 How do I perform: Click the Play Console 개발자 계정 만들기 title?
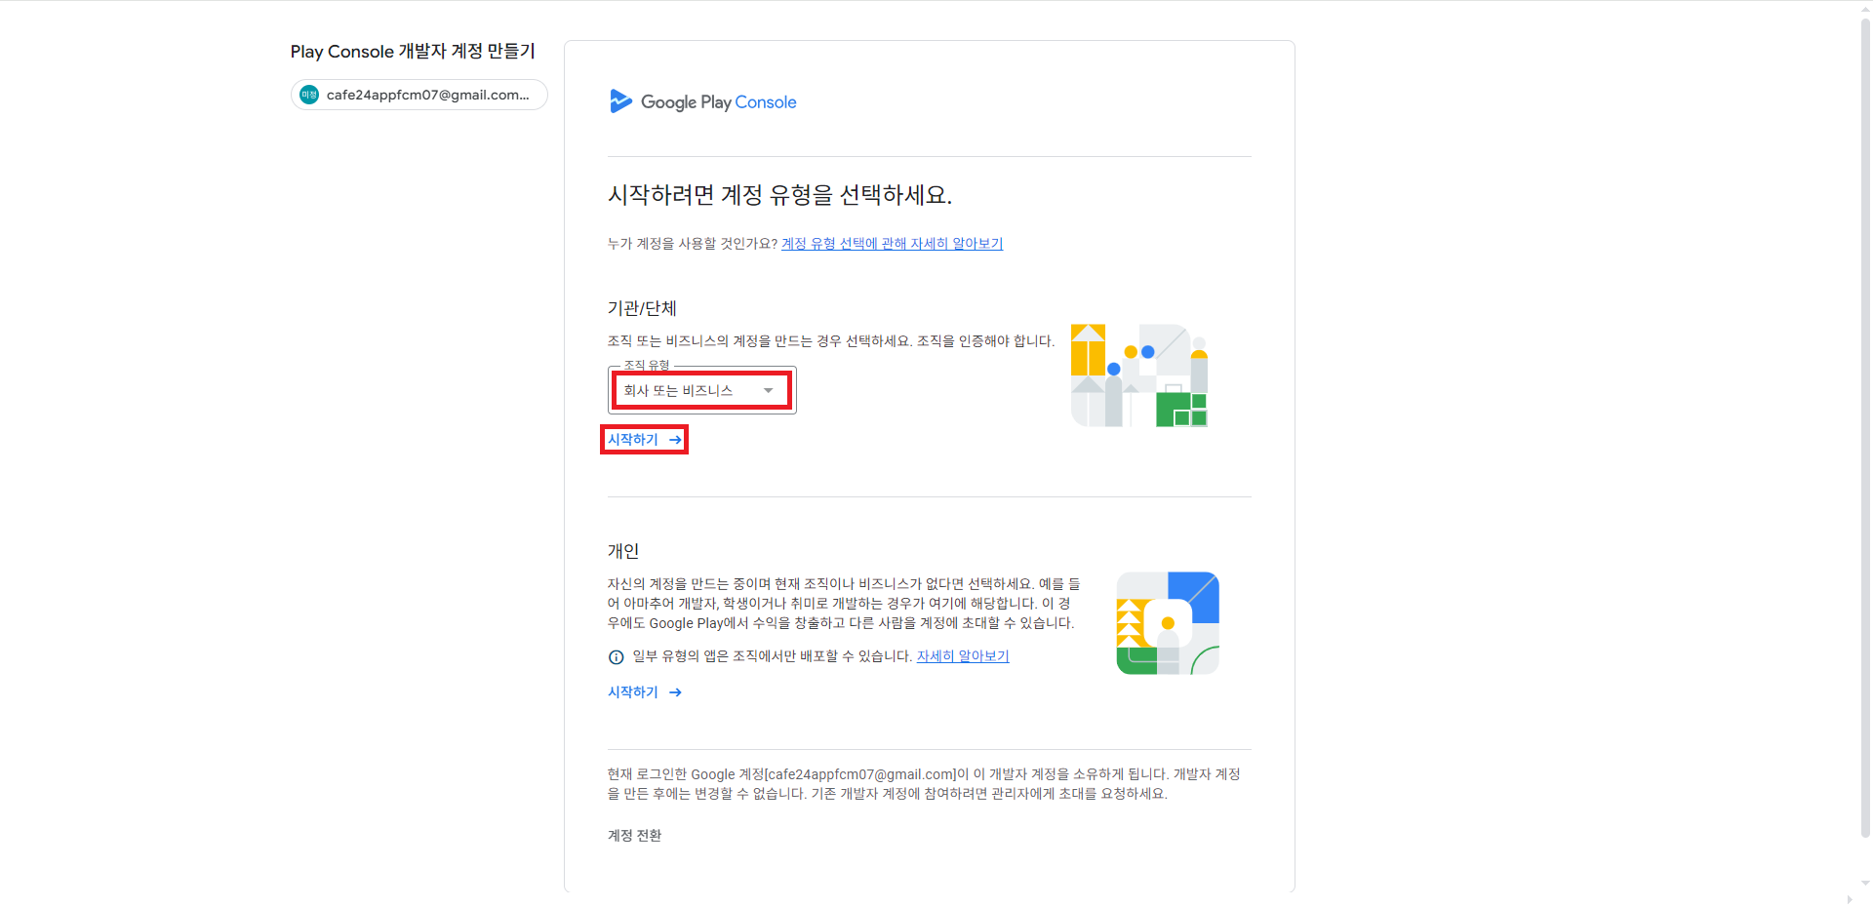[x=413, y=52]
